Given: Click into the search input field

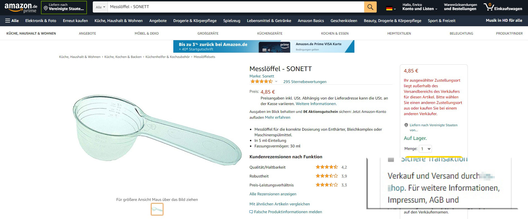Looking at the screenshot, I should pyautogui.click(x=236, y=7).
